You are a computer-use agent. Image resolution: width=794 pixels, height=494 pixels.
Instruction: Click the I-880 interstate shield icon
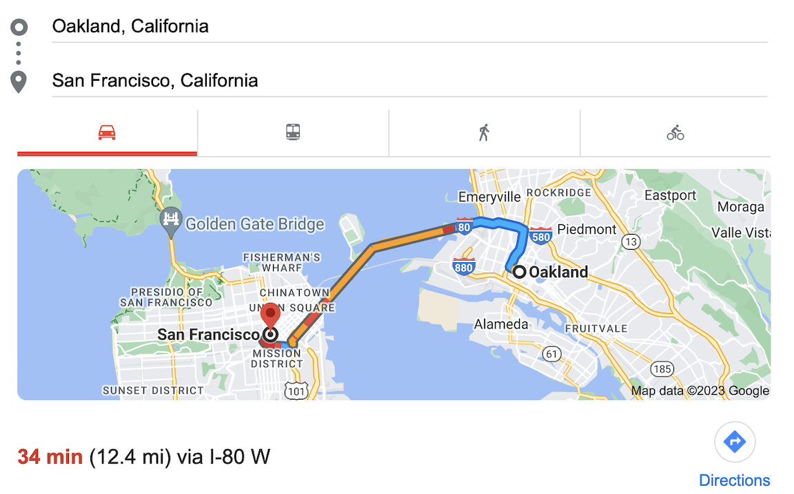(463, 265)
